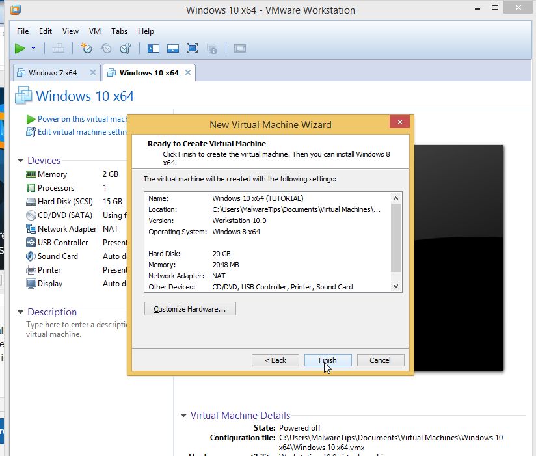Click the Location path value in wizard
Screen dimensions: 536x456
pos(297,209)
